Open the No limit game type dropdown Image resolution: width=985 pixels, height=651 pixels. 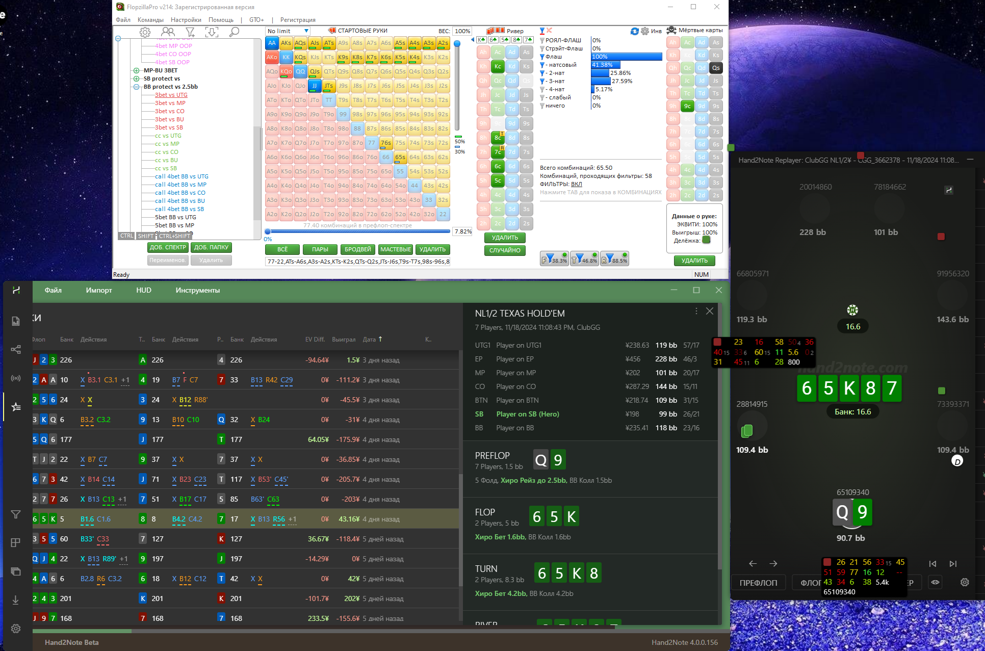[288, 31]
